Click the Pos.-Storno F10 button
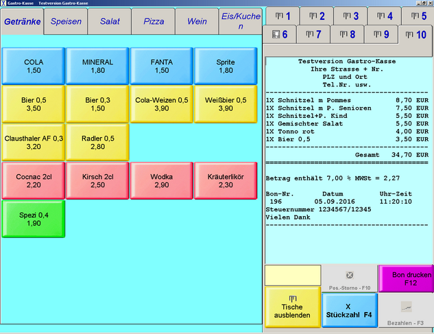The image size is (434, 334). (350, 278)
